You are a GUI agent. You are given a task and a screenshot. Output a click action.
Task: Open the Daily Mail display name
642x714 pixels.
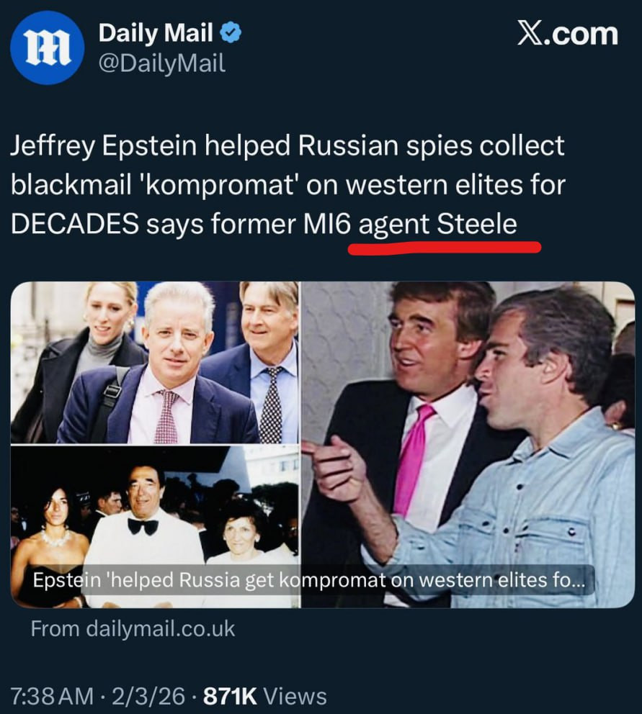(x=156, y=32)
